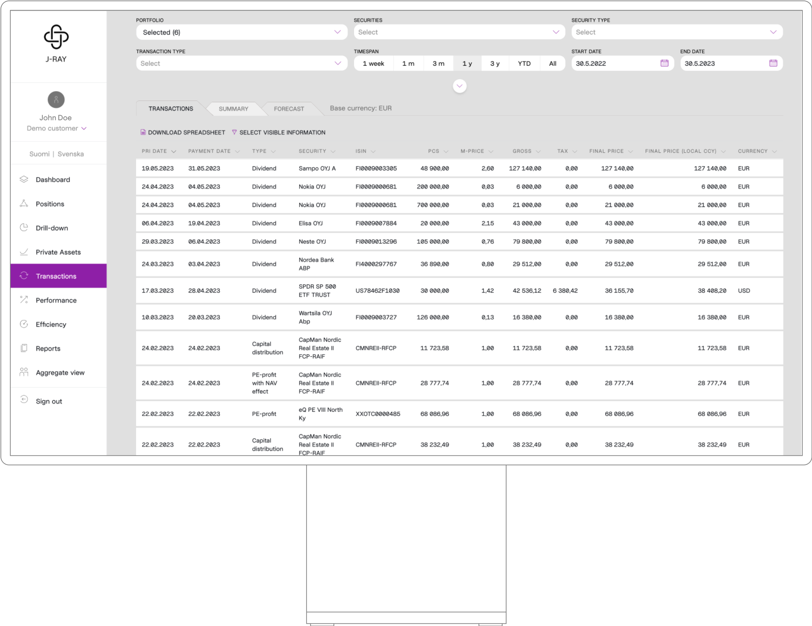Sort table by Gross column header
812x626 pixels.
click(x=522, y=151)
